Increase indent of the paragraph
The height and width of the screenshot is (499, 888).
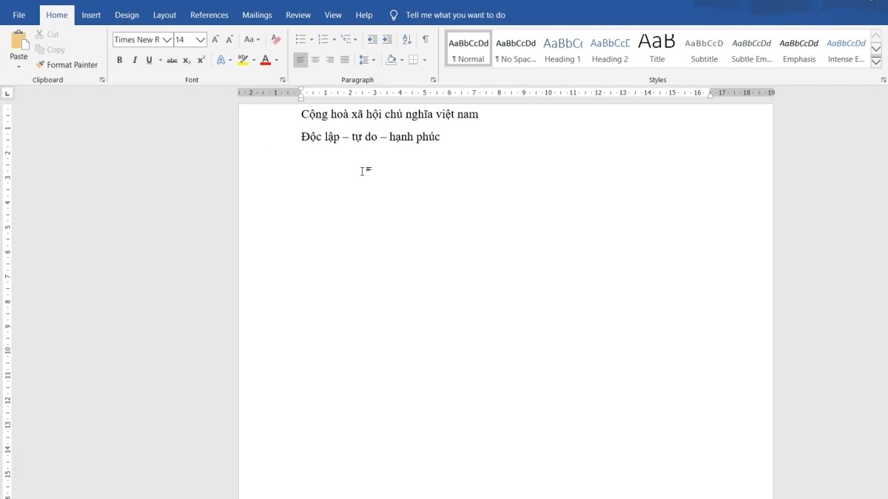coord(387,40)
